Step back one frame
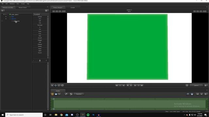Screen dimensions: 209x117 pos(123,85)
